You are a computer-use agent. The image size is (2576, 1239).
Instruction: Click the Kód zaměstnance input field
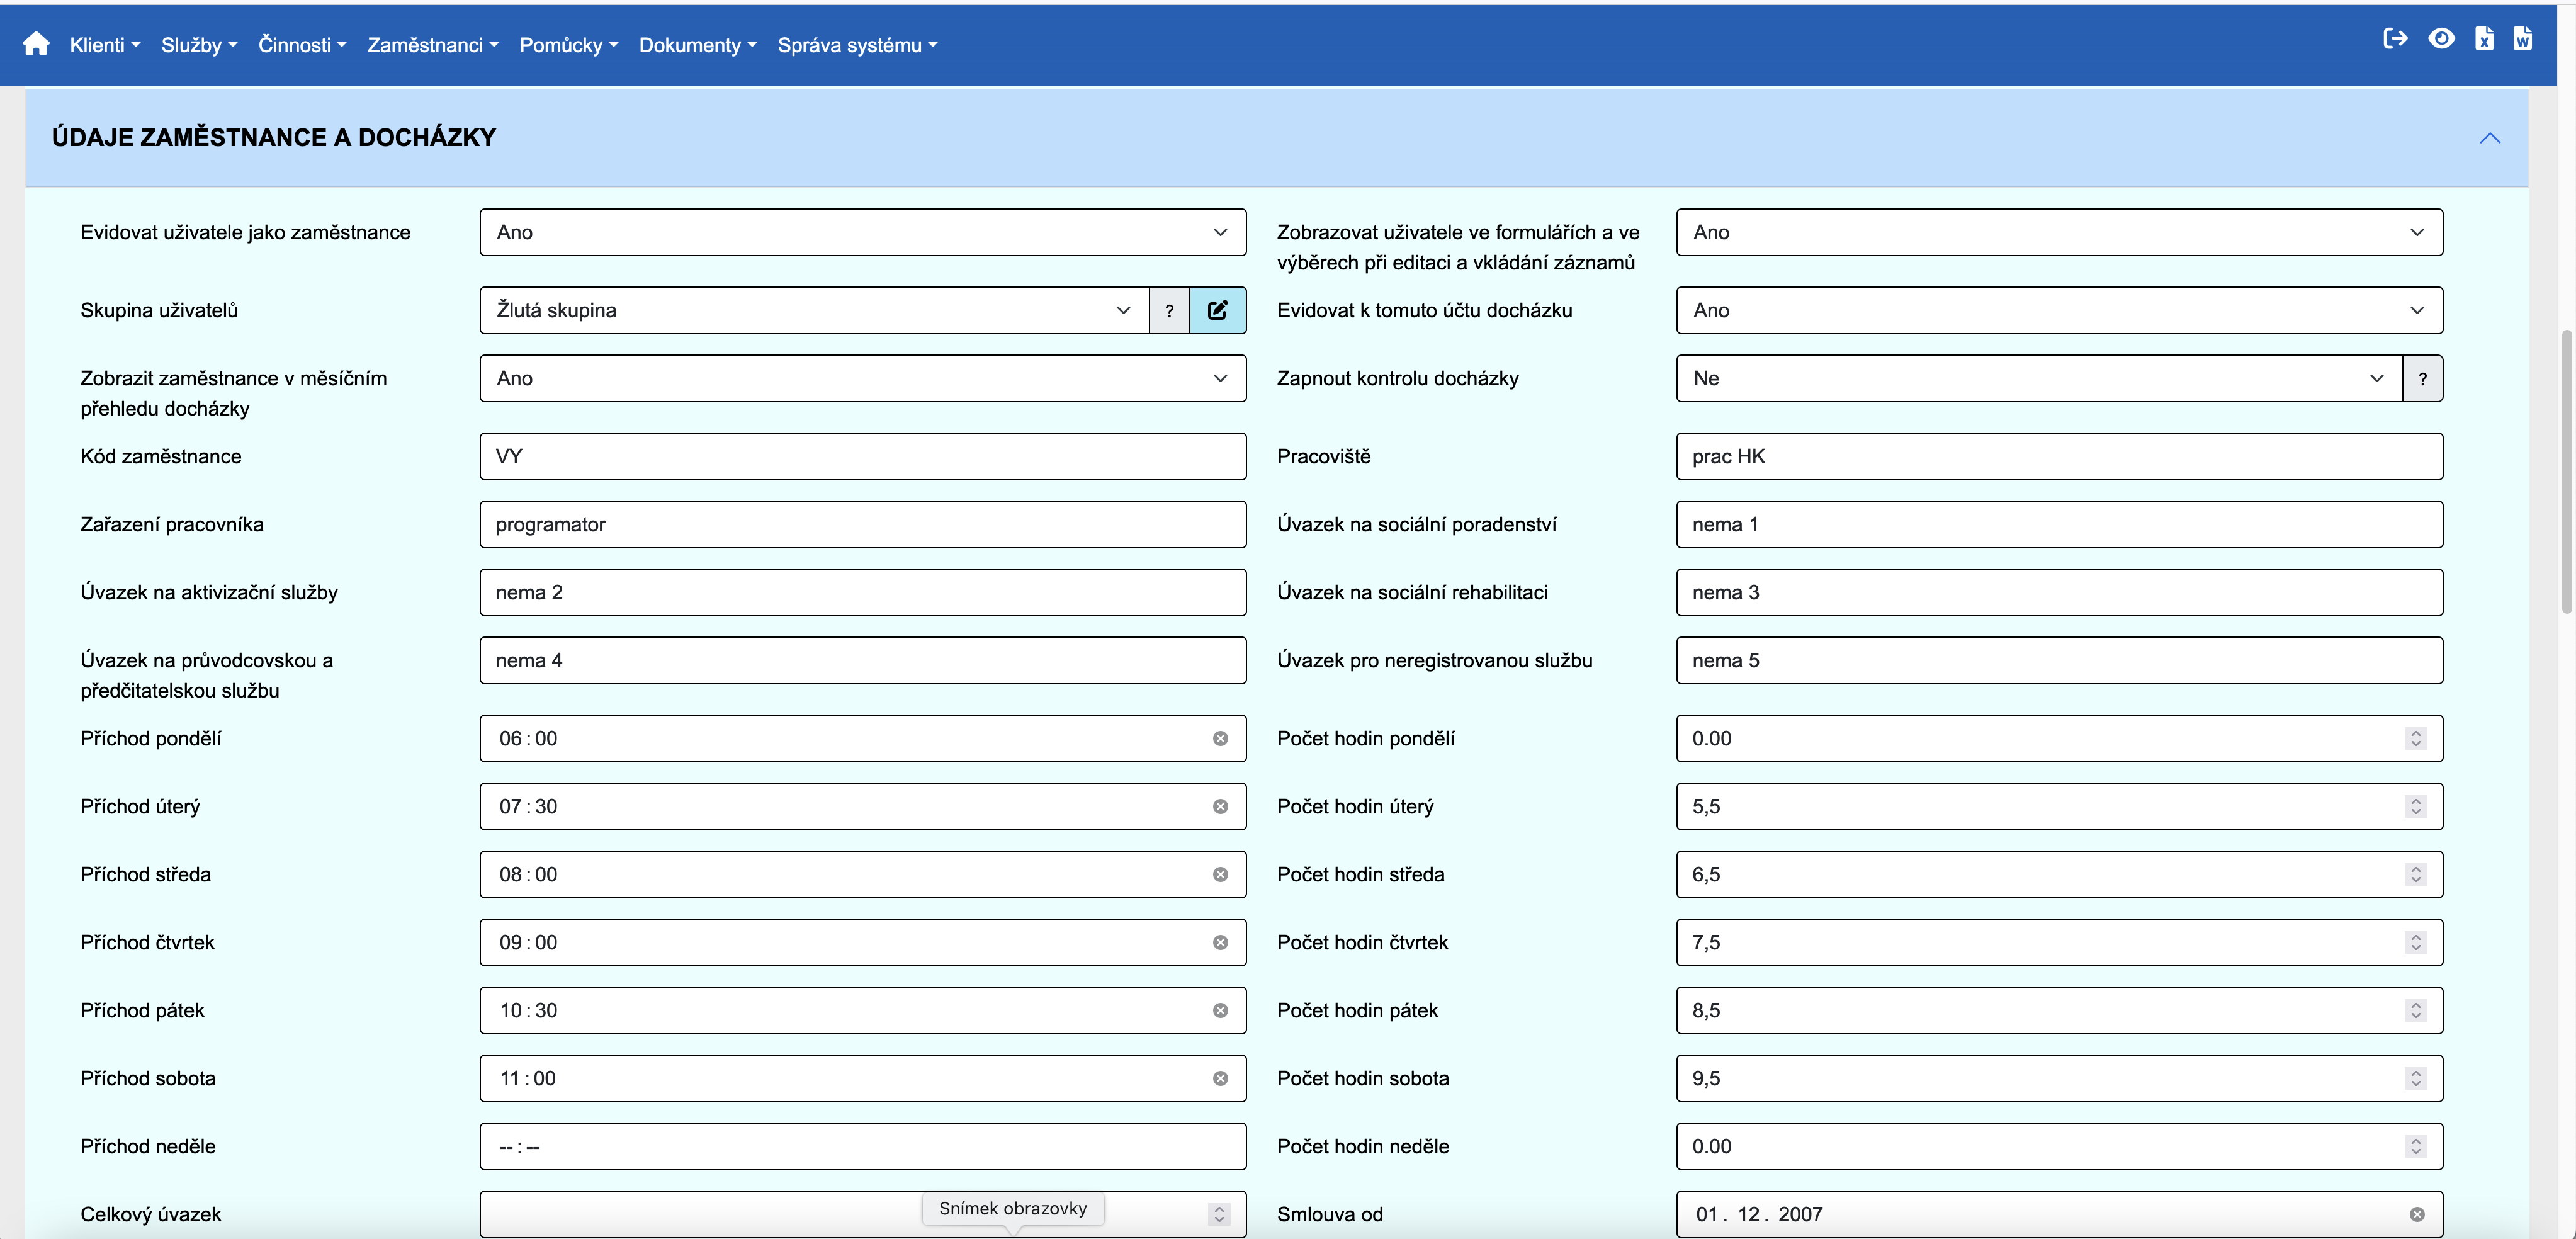[x=862, y=456]
